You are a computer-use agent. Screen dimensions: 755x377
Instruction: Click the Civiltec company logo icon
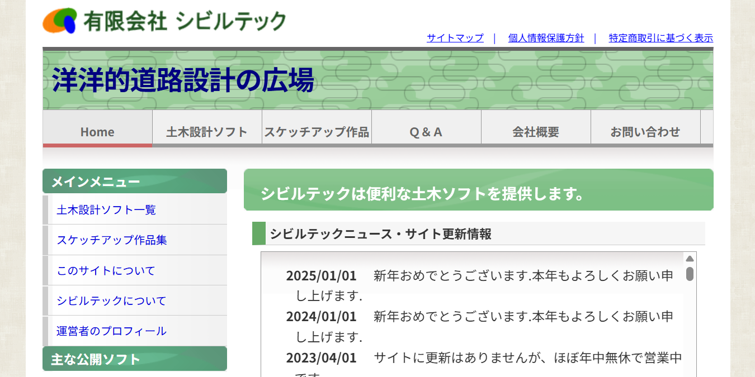point(60,21)
